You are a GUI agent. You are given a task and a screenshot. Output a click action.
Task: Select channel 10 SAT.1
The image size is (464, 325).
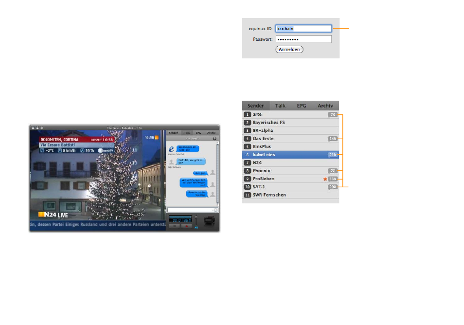[x=290, y=187]
